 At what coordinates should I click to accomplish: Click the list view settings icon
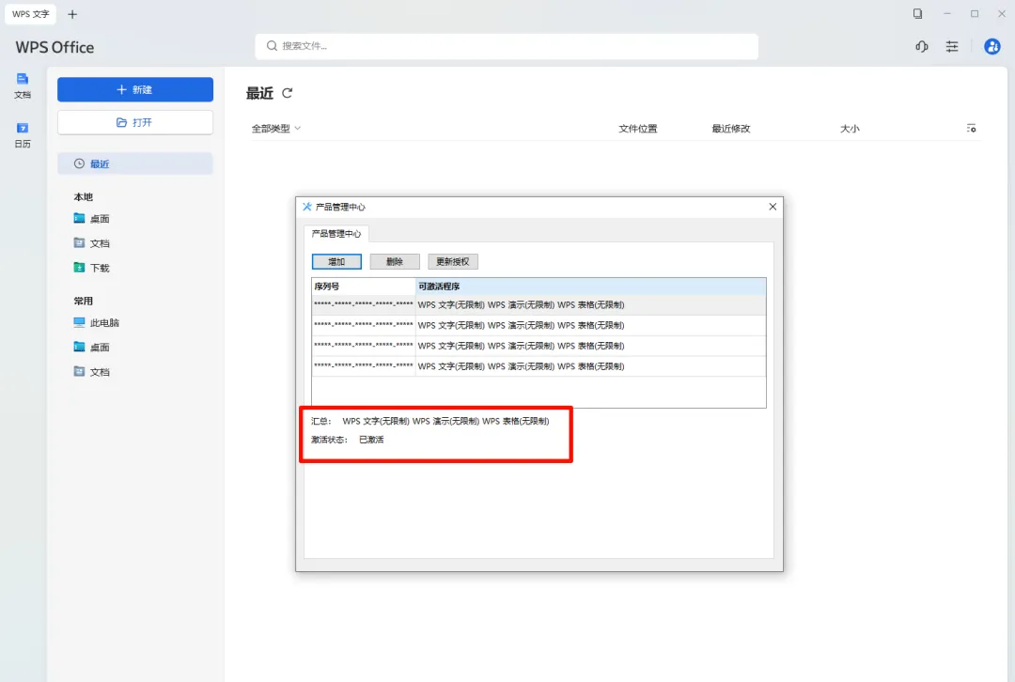(971, 128)
